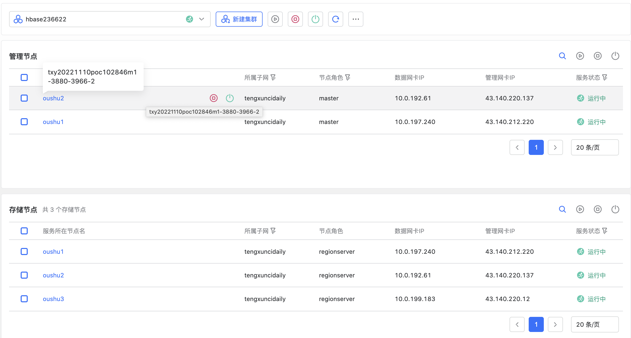
Task: Check the oushu2 master row checkbox
Action: coord(24,98)
